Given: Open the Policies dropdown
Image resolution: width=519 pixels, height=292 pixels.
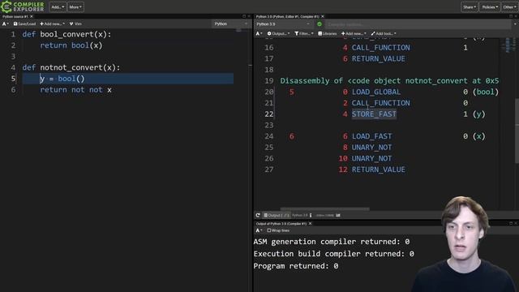Looking at the screenshot, I should (x=490, y=7).
